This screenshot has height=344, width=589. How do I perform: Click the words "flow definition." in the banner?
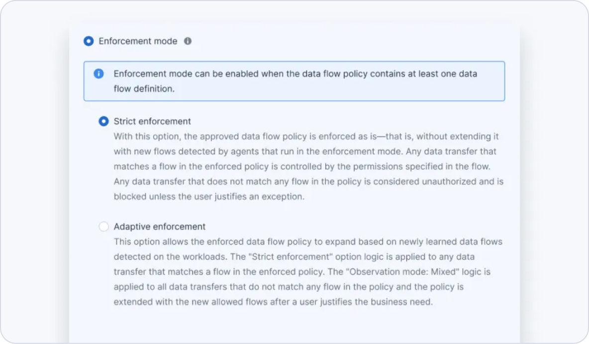coord(144,89)
